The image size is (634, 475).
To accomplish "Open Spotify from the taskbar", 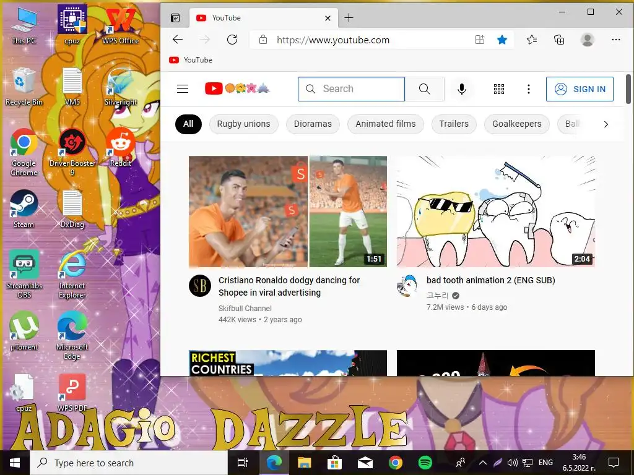I will click(x=425, y=463).
